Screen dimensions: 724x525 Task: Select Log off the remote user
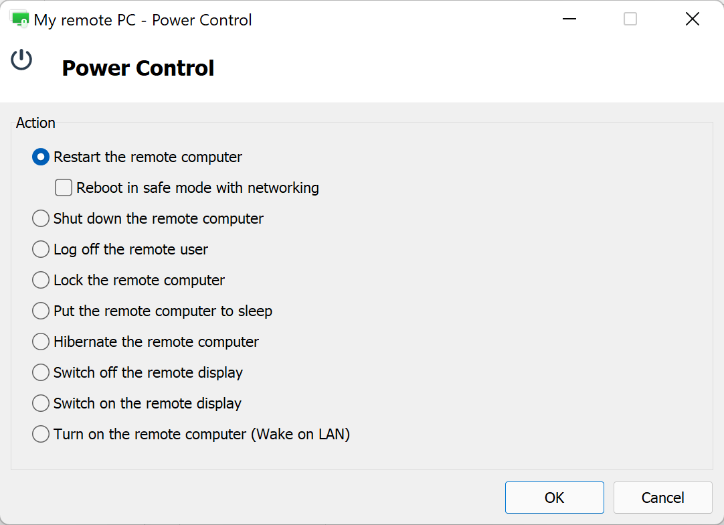pyautogui.click(x=41, y=250)
